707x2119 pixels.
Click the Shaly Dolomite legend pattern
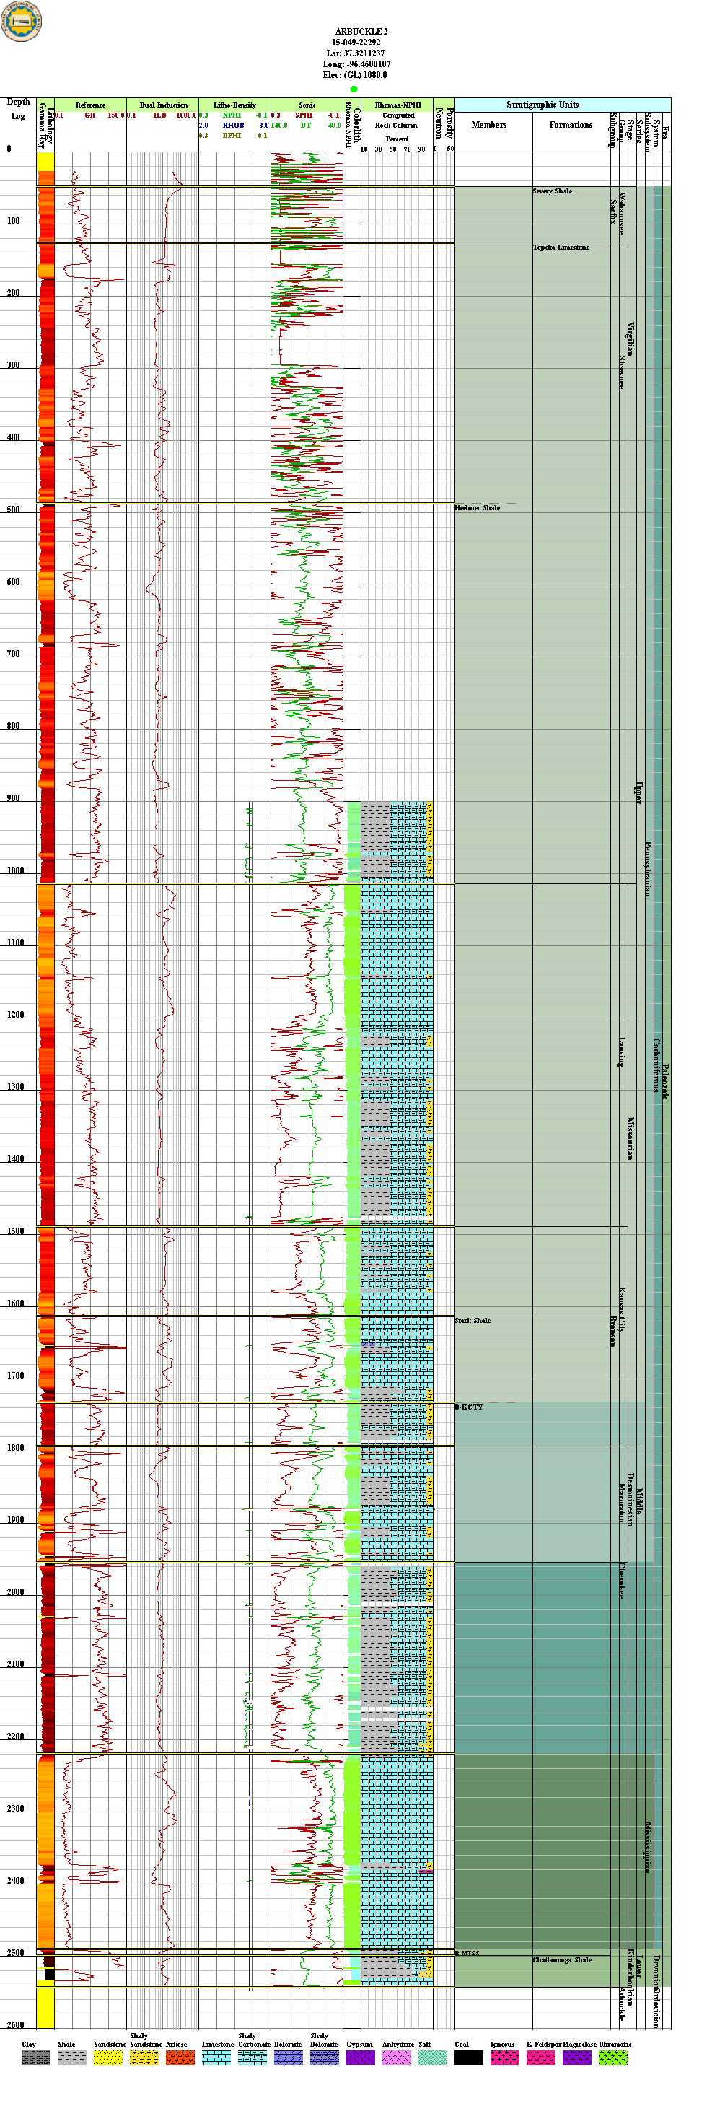325,2058
